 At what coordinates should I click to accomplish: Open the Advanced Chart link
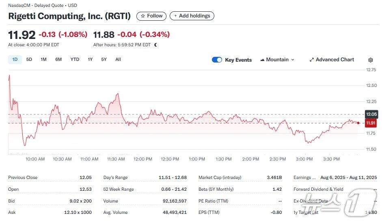[335, 60]
